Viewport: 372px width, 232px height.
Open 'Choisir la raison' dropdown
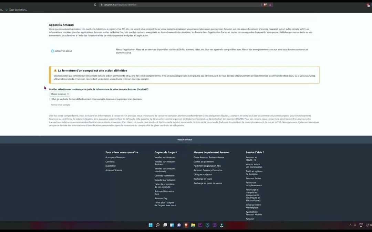click(60, 94)
